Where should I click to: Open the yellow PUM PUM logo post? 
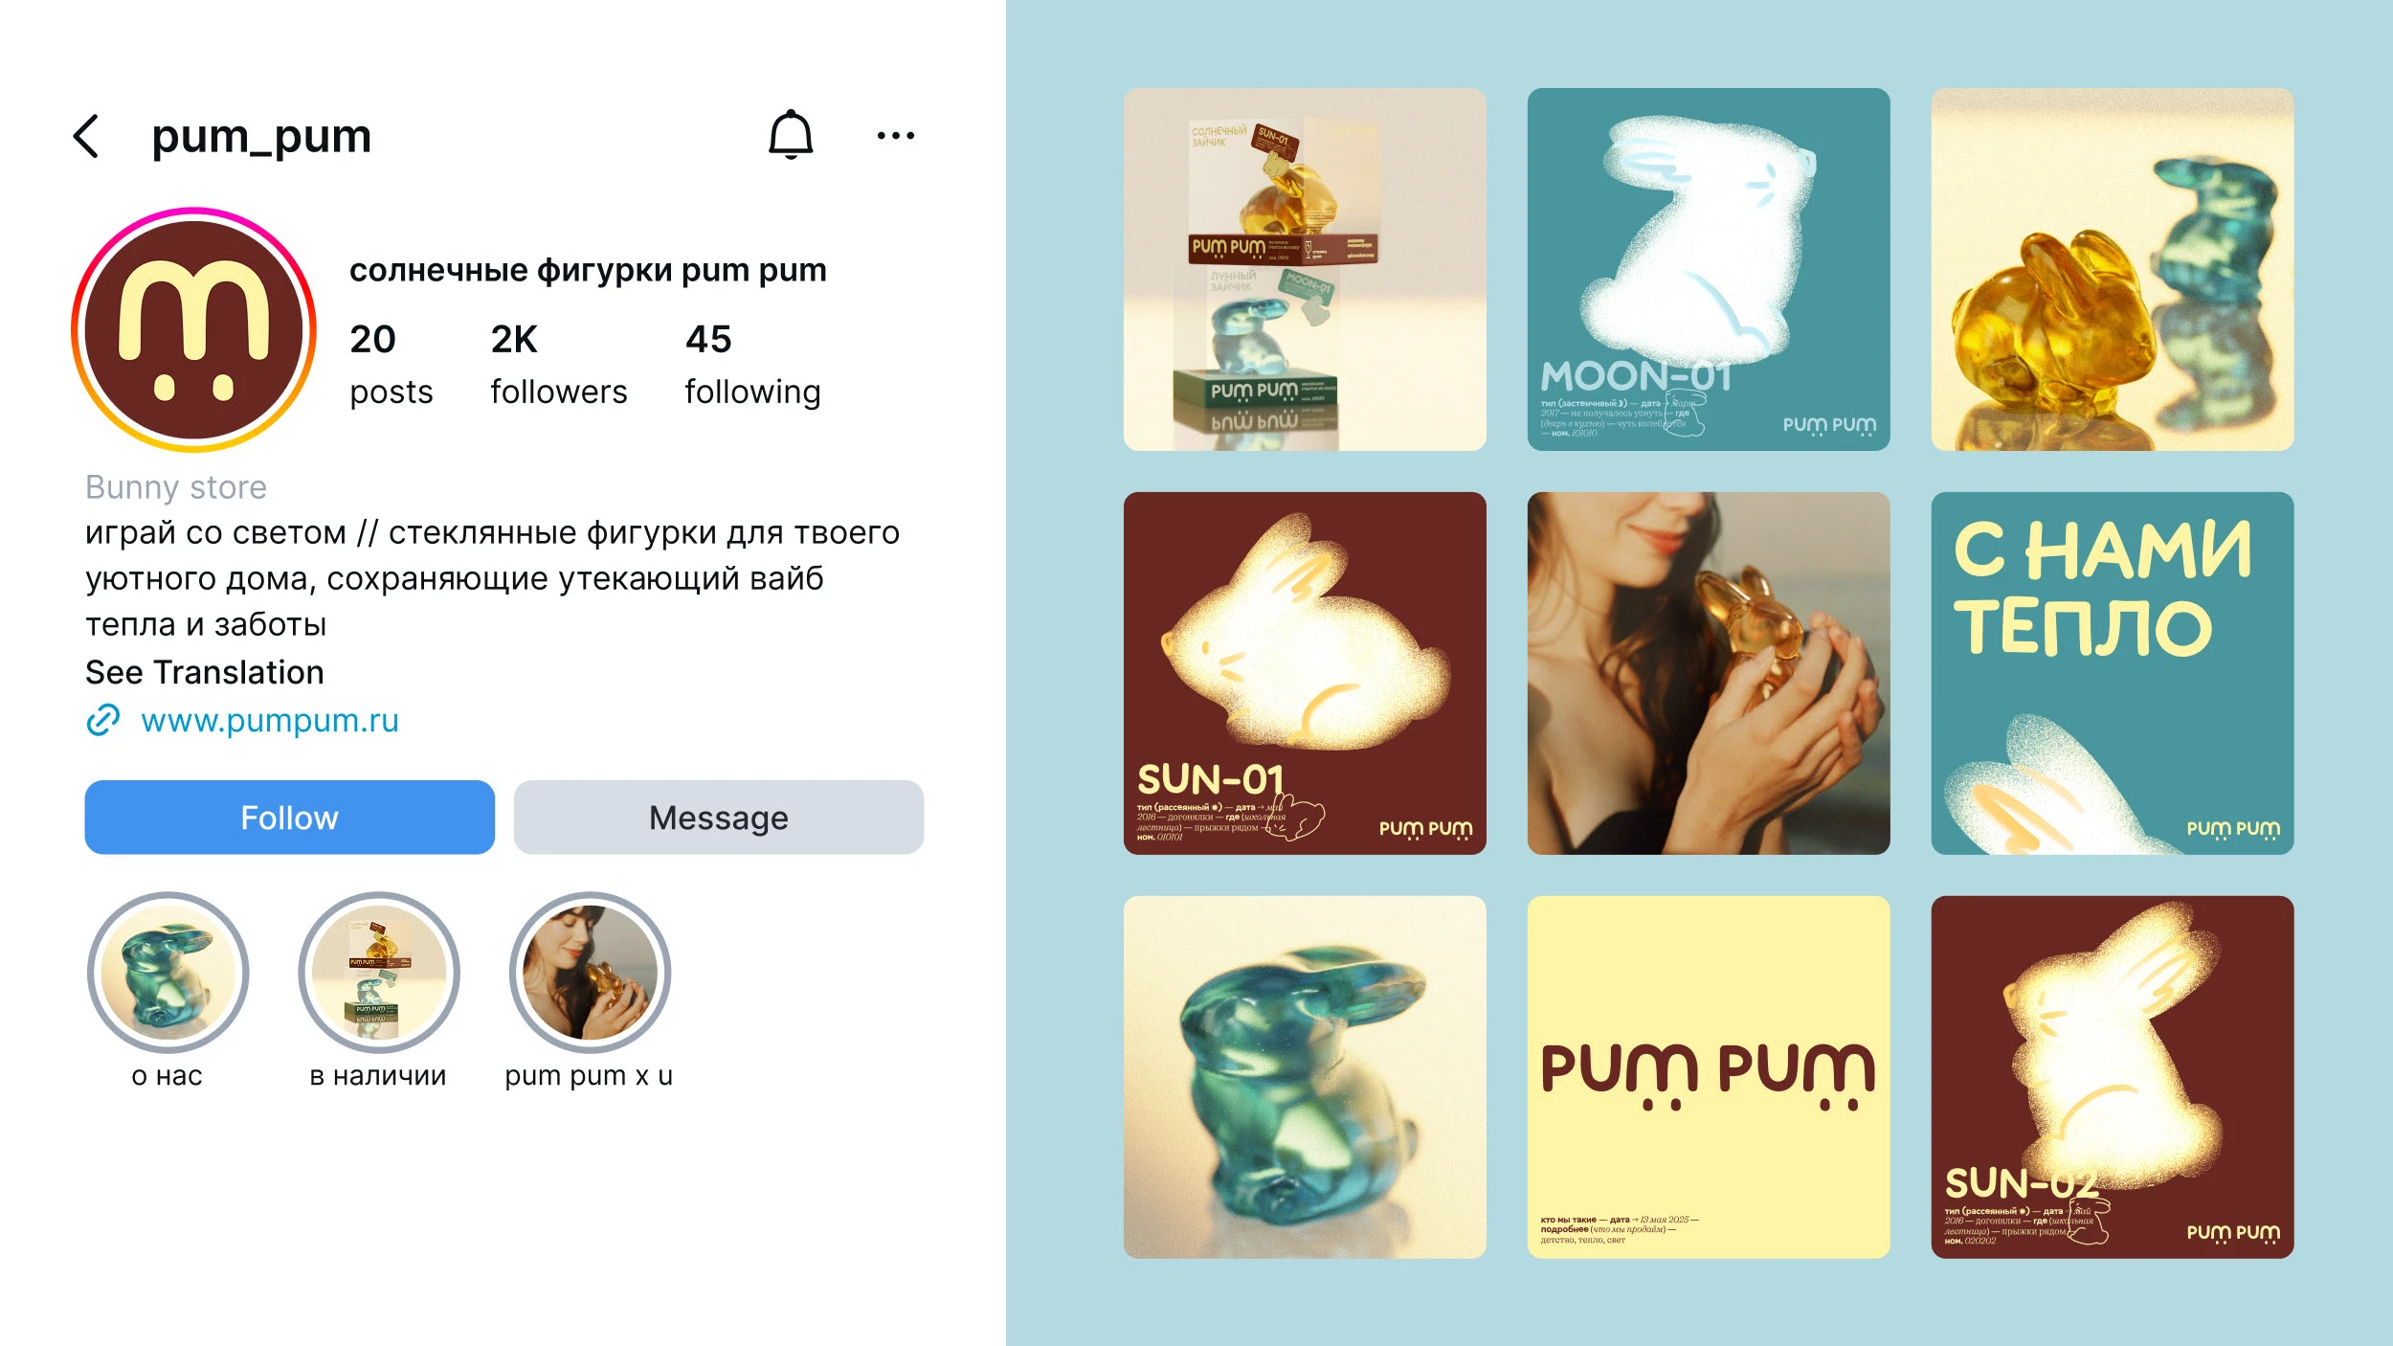pyautogui.click(x=1709, y=1077)
